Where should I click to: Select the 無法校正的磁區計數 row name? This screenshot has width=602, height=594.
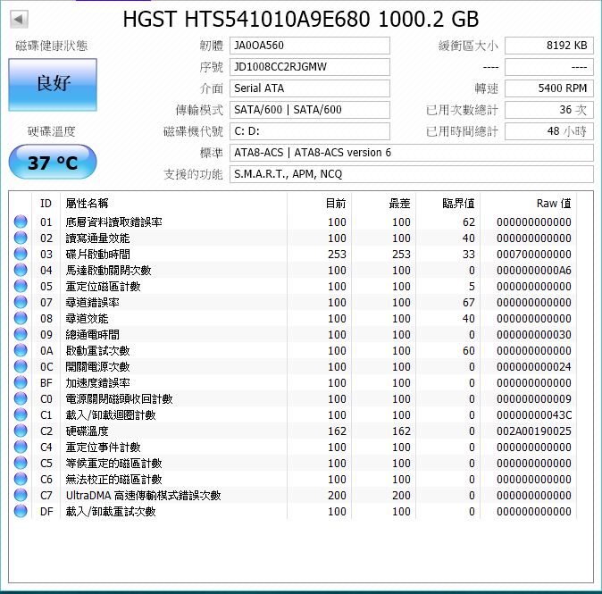pos(113,479)
